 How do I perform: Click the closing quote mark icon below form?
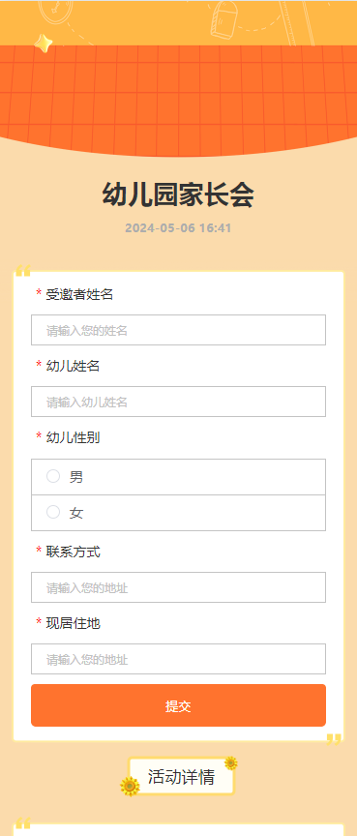[334, 739]
